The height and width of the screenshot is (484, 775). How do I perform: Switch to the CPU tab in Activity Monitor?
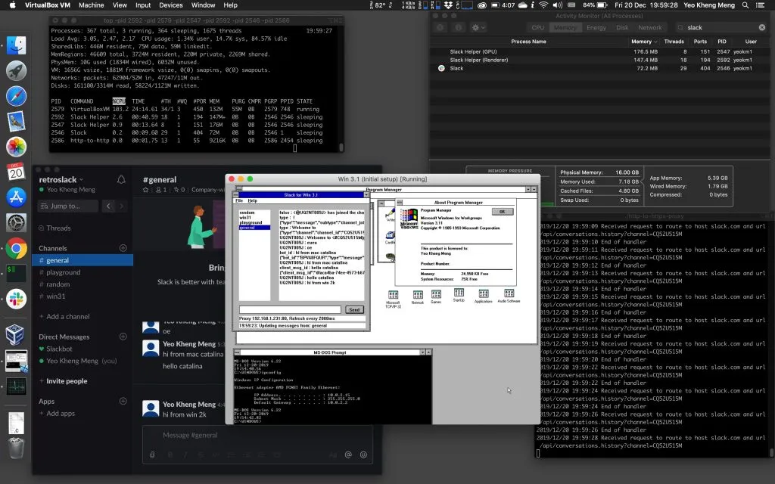[x=538, y=27]
